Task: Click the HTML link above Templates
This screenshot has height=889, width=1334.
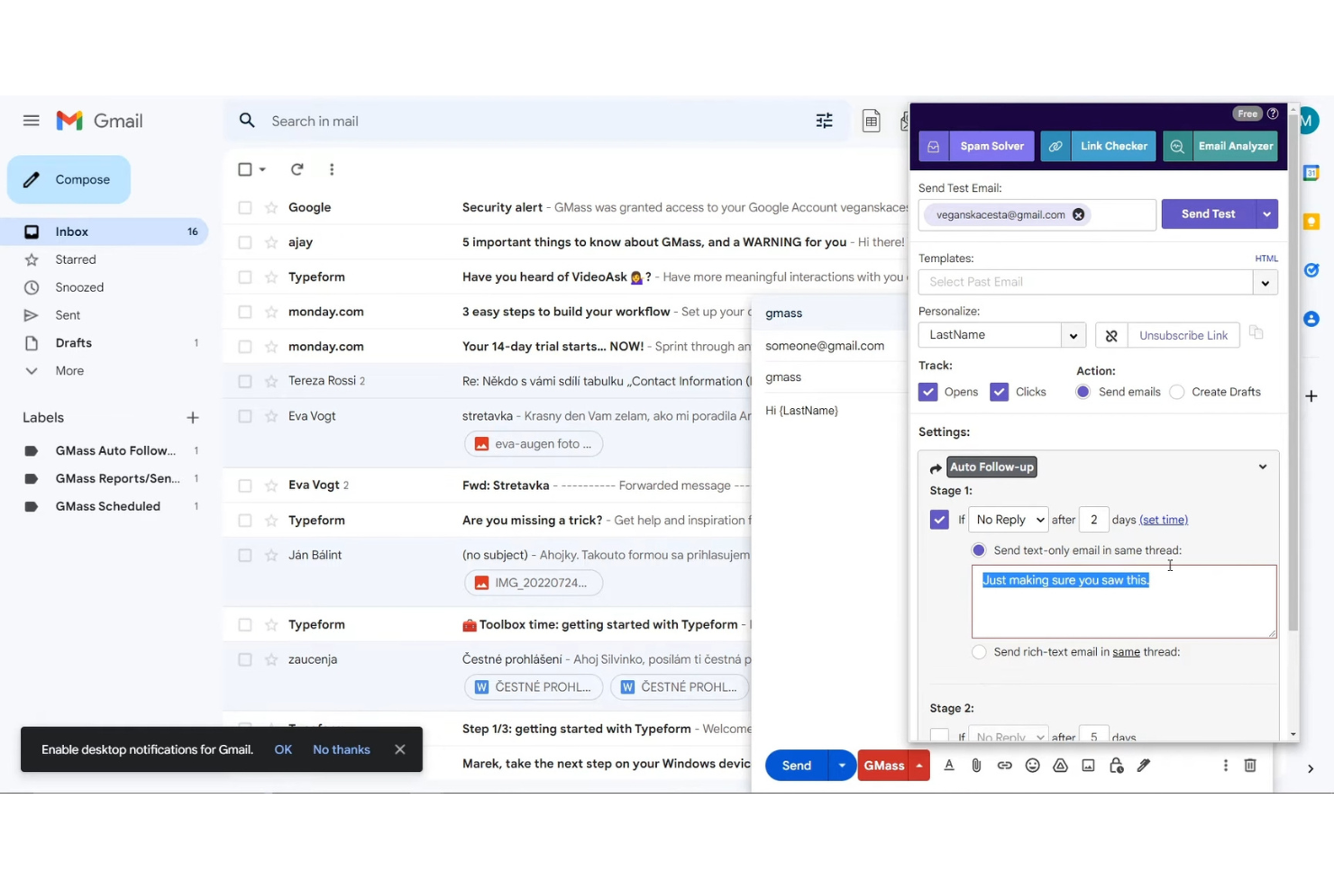Action: click(1266, 259)
